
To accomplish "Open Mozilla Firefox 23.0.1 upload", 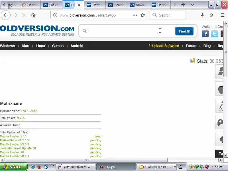I will [x=15, y=144].
